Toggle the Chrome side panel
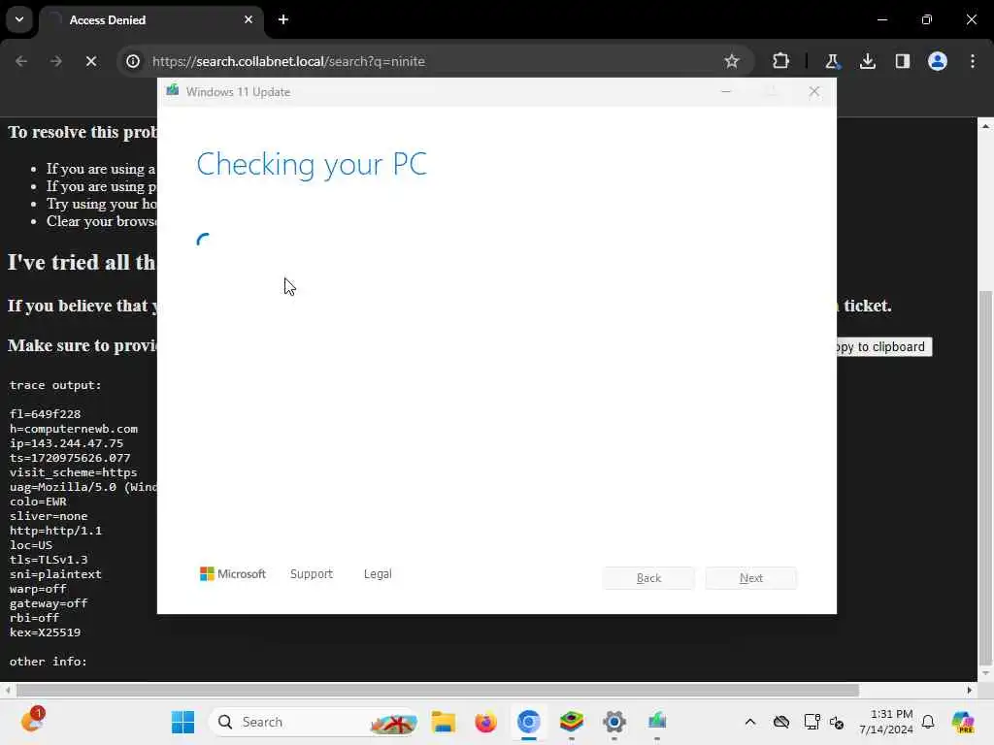The height and width of the screenshot is (745, 994). pyautogui.click(x=903, y=61)
